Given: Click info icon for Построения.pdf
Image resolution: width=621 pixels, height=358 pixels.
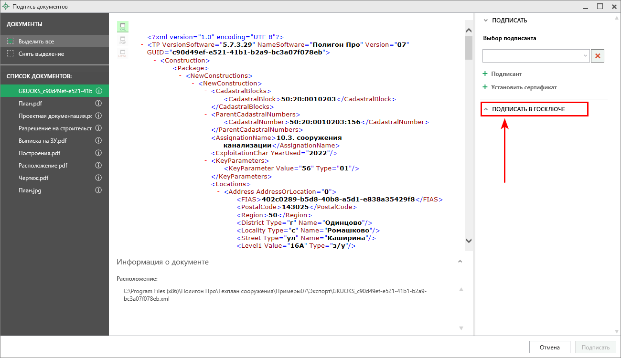Looking at the screenshot, I should pyautogui.click(x=98, y=153).
